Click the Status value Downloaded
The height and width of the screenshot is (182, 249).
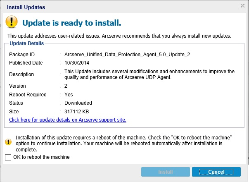click(78, 103)
